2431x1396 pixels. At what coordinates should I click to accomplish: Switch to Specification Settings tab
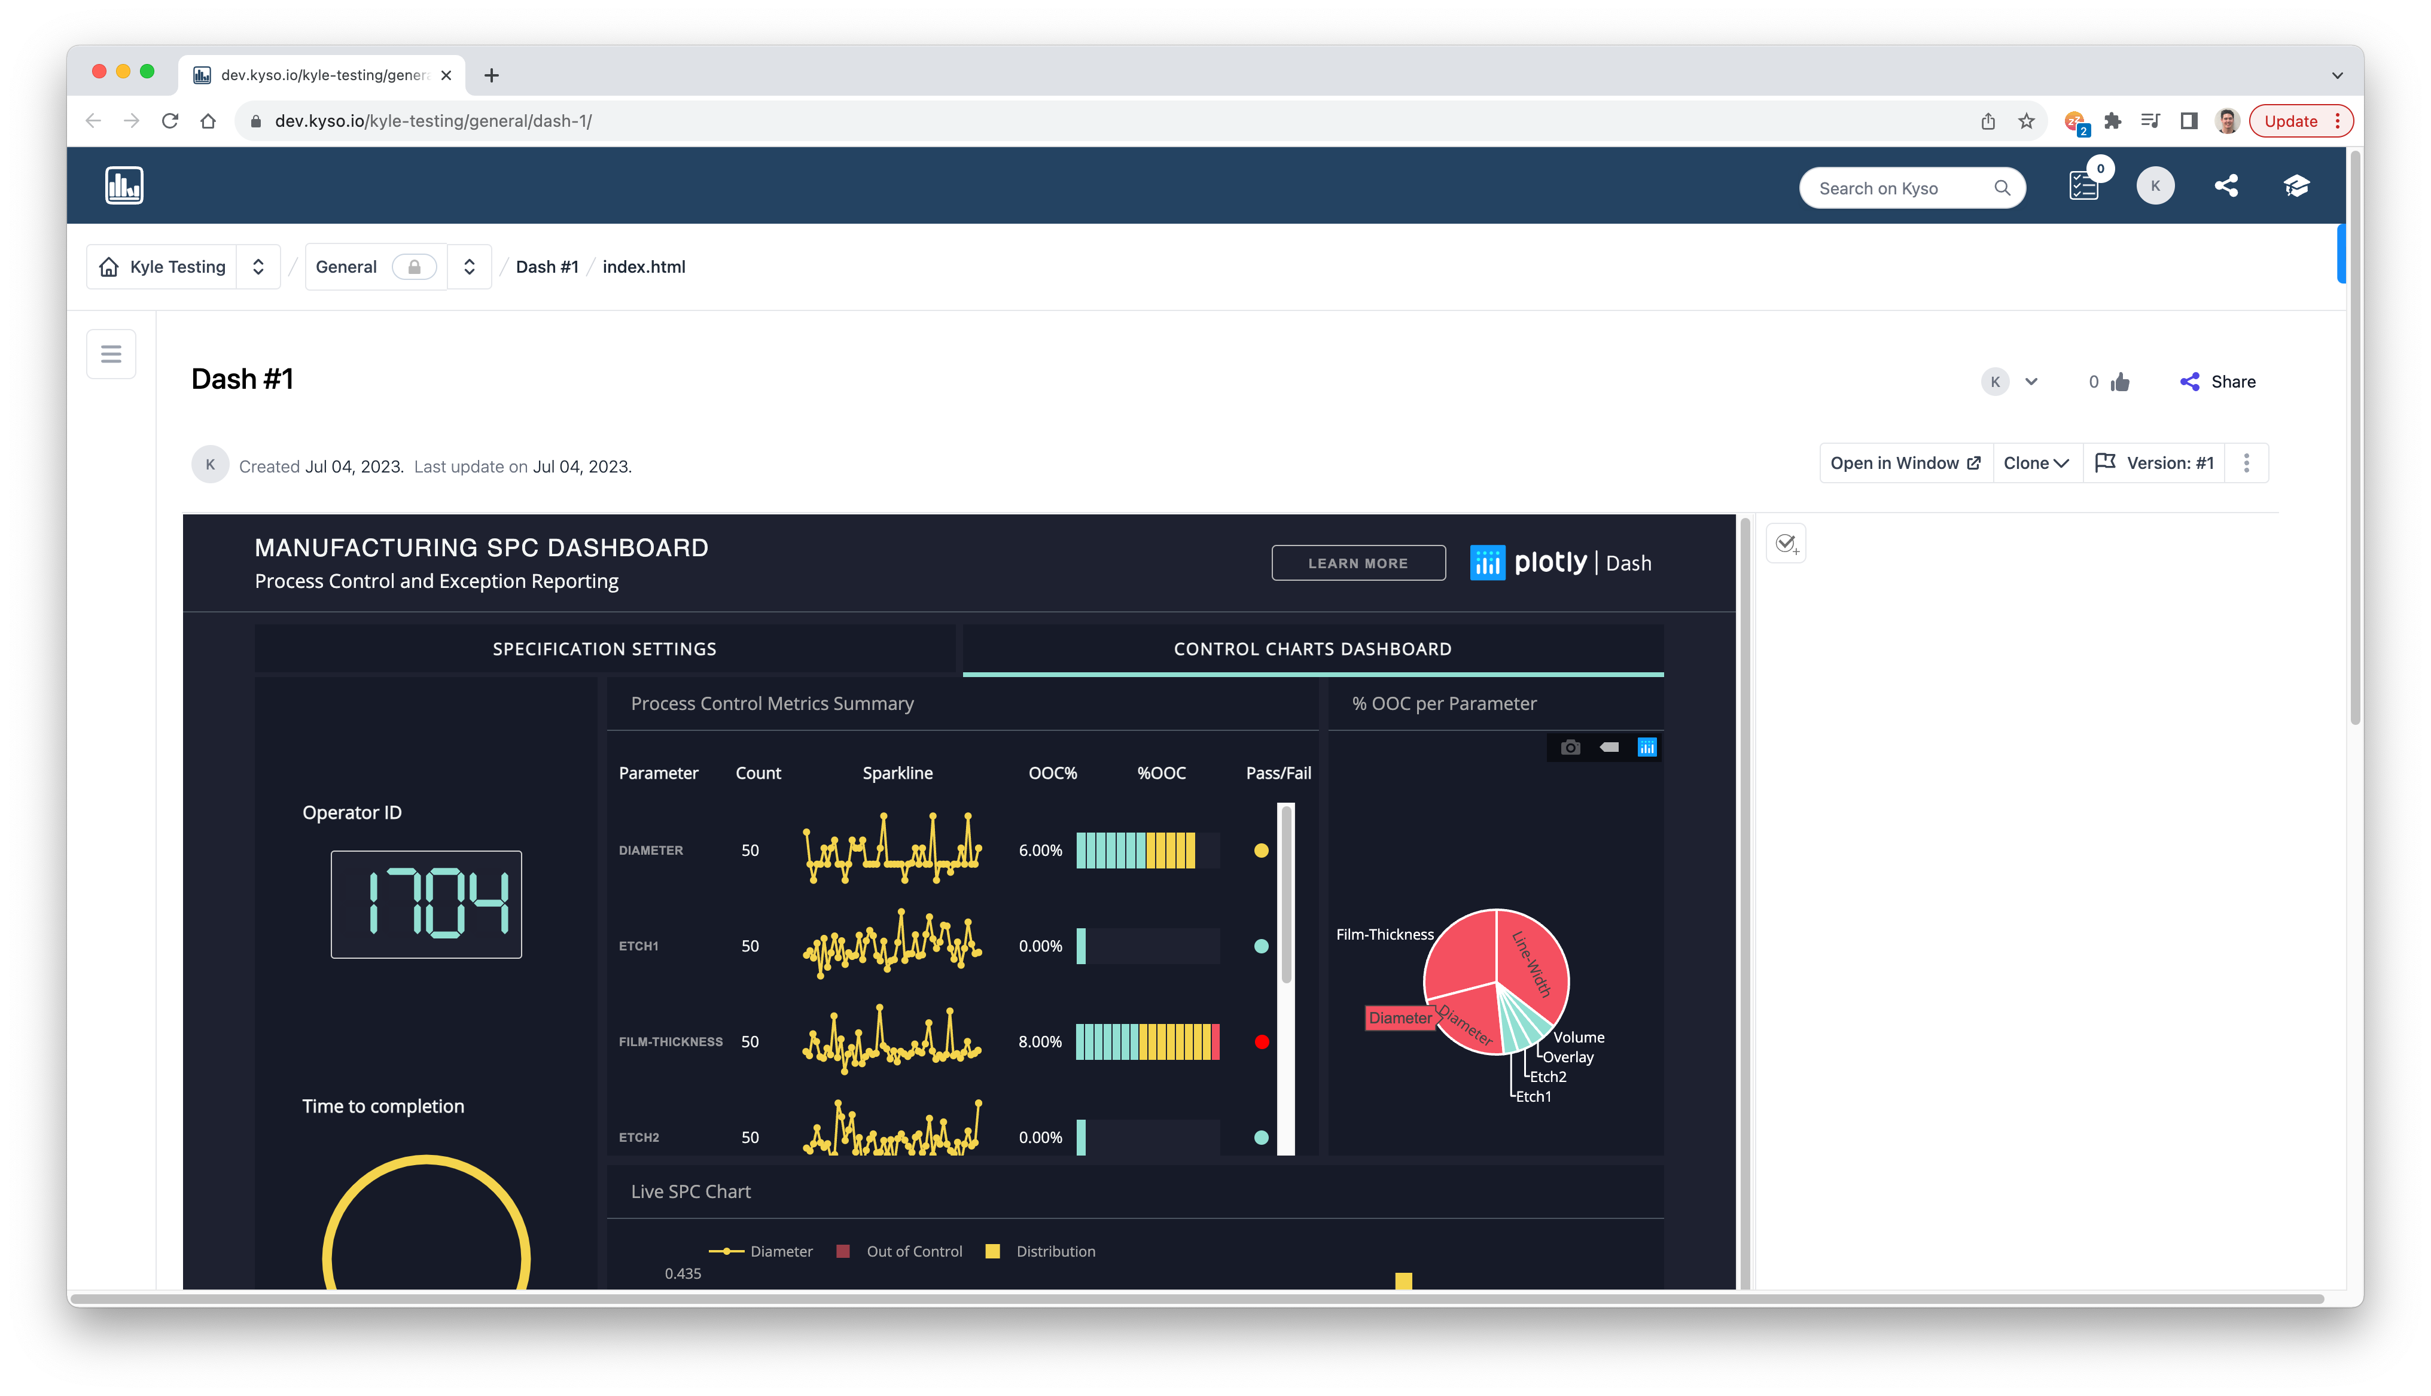604,649
